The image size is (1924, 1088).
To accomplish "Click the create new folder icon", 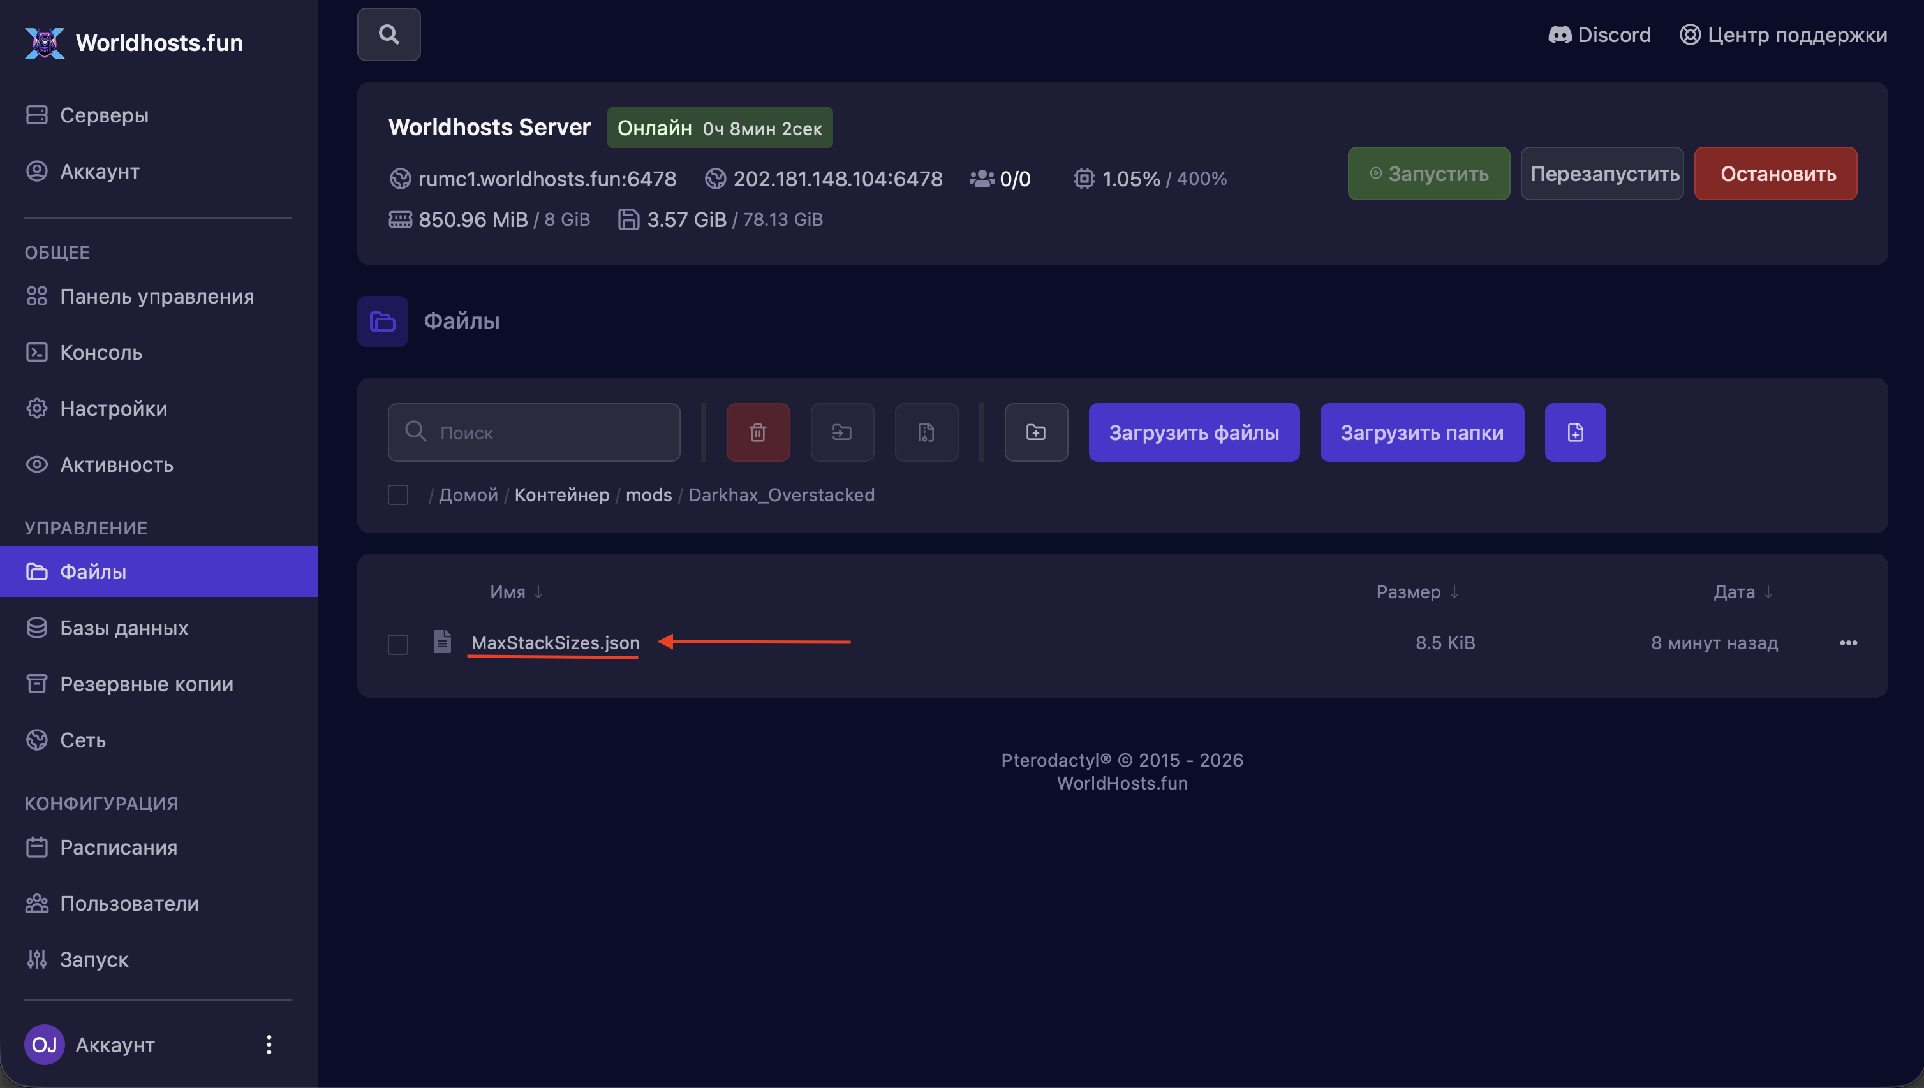I will pyautogui.click(x=1035, y=432).
